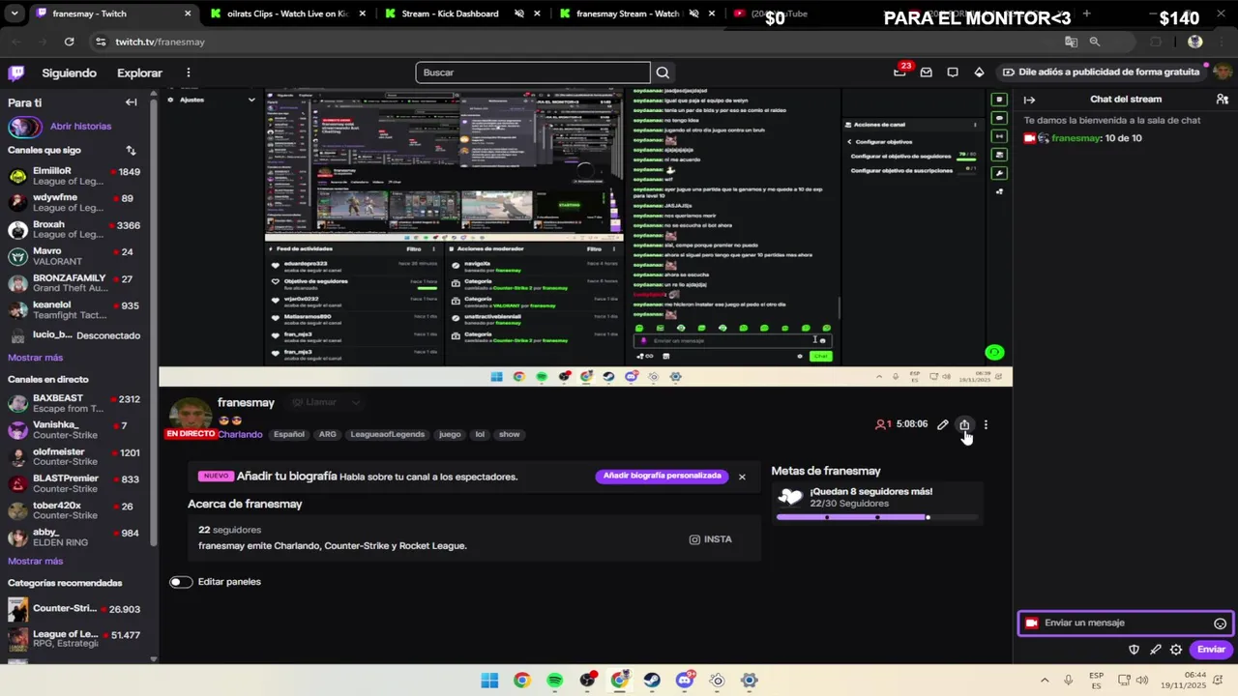The image size is (1238, 696).
Task: Open Abrir historias link
Action: point(80,127)
